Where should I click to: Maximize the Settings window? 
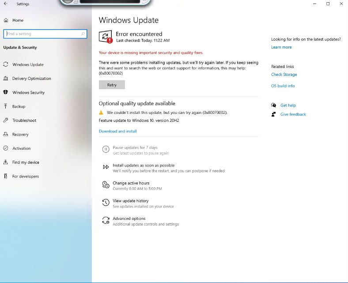coord(328,4)
